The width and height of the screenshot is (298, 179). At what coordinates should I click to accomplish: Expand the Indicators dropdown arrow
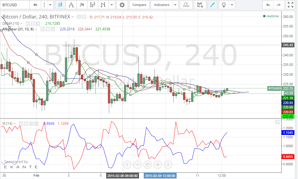click(x=175, y=5)
